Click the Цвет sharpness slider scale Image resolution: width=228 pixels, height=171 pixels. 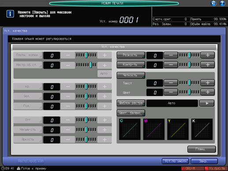click(189, 92)
